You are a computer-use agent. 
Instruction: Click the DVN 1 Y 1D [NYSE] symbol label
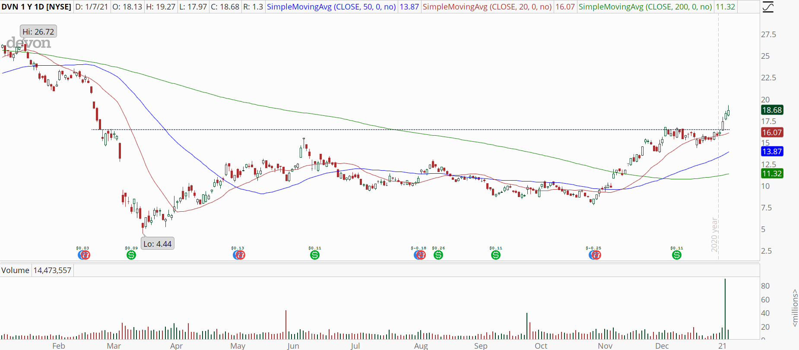36,7
